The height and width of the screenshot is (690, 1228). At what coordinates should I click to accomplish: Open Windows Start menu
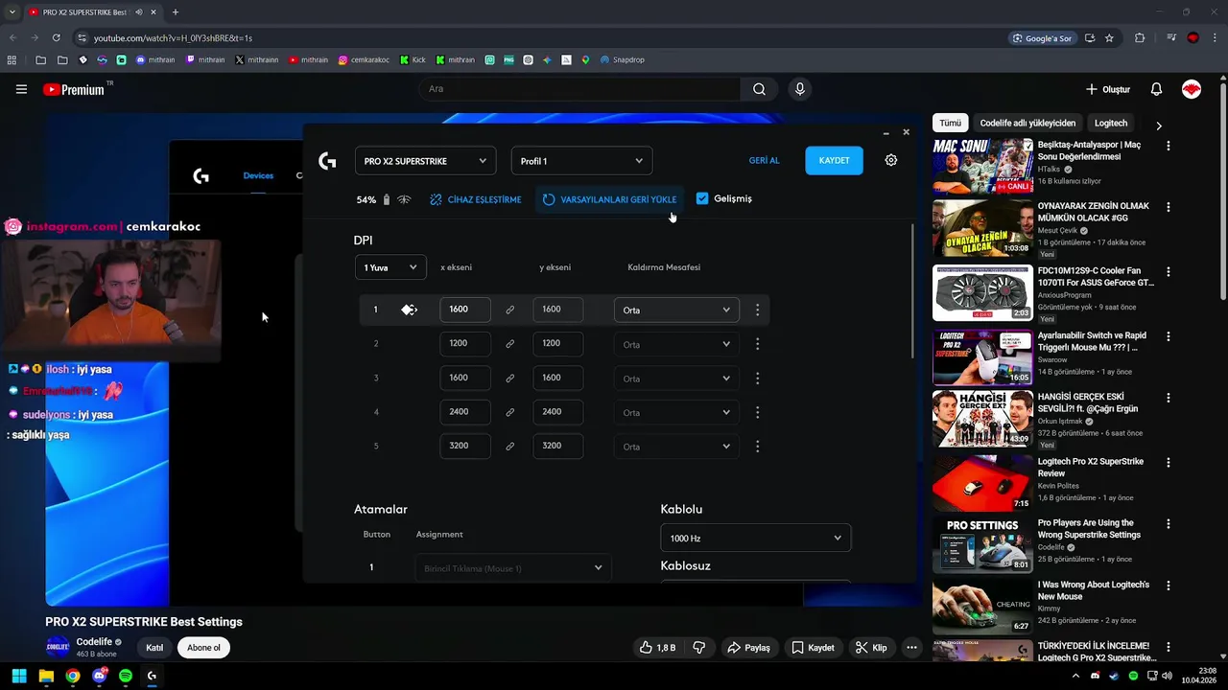19,676
